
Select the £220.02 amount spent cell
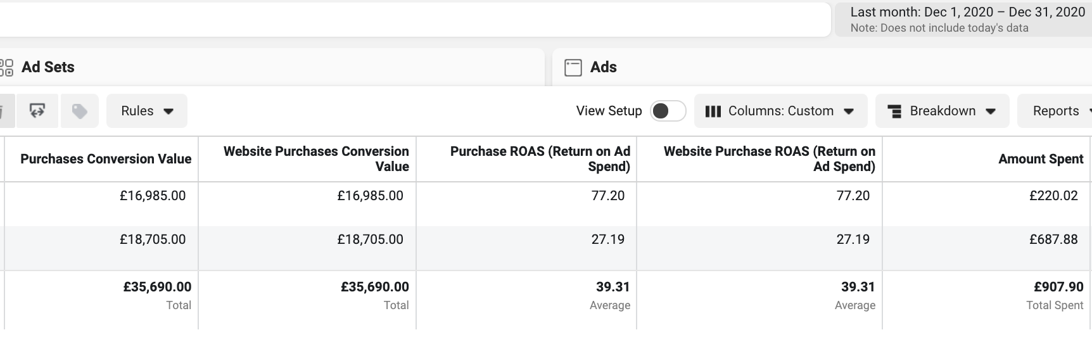click(1053, 196)
